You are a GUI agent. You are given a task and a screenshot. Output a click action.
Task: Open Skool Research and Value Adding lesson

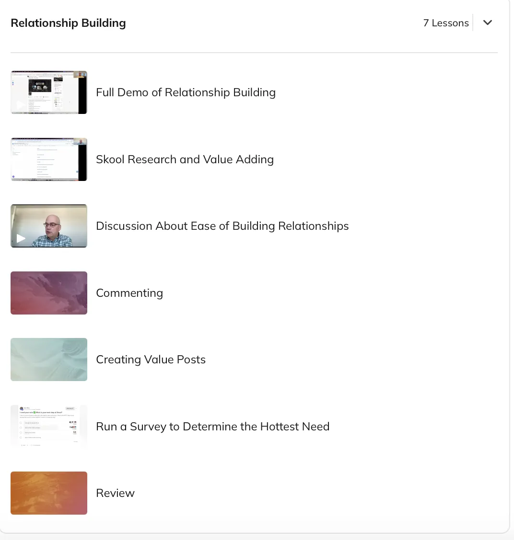click(x=185, y=159)
